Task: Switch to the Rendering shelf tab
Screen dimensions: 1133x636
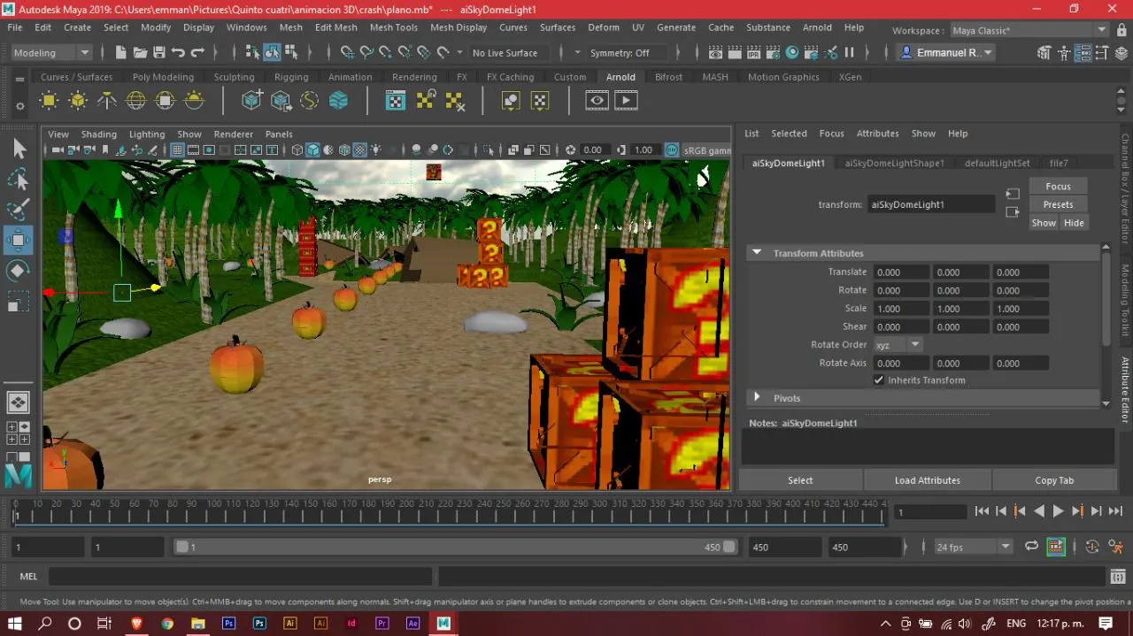Action: tap(414, 77)
